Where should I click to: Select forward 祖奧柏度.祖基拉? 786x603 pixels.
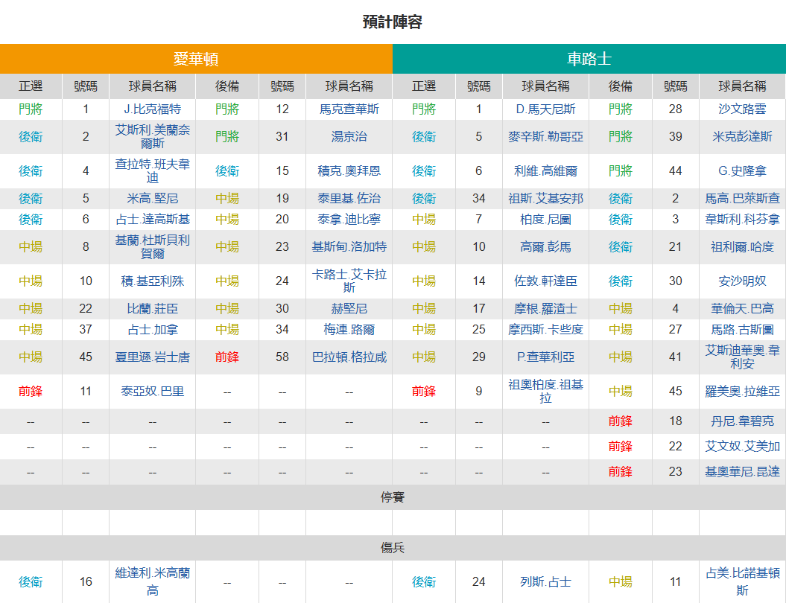pyautogui.click(x=546, y=391)
